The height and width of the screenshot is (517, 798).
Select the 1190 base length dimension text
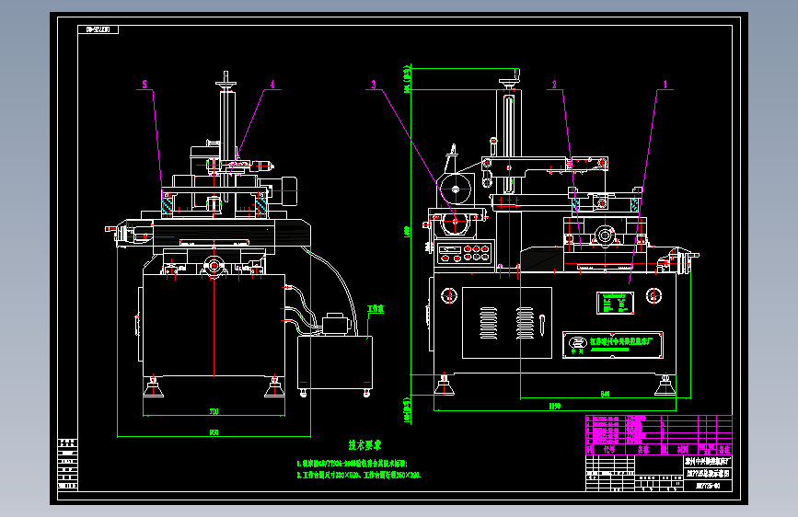[555, 406]
